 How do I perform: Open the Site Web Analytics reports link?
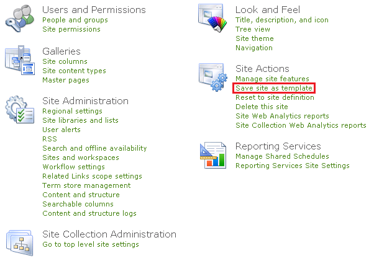point(282,116)
